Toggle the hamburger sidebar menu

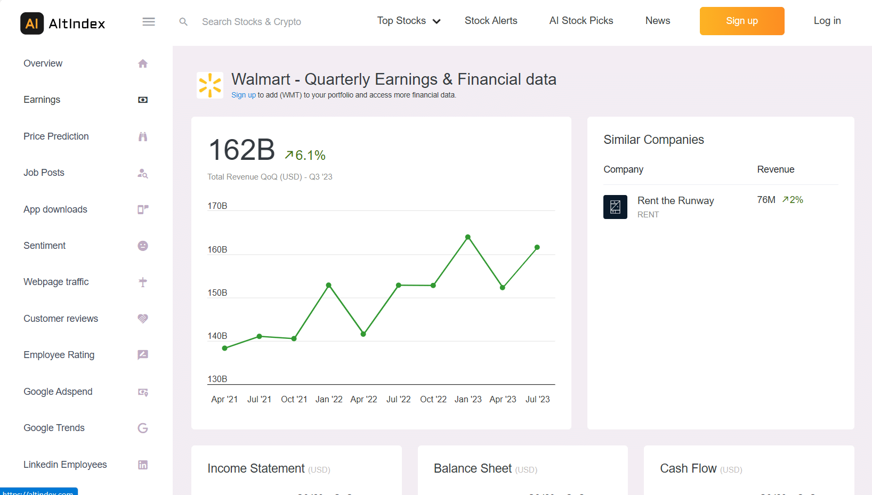tap(149, 22)
